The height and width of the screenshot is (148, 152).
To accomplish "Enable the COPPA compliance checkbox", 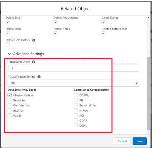I will pyautogui.click(x=76, y=95).
